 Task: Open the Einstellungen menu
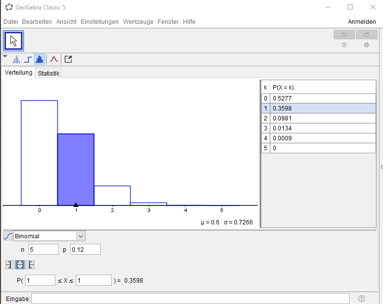pos(100,22)
